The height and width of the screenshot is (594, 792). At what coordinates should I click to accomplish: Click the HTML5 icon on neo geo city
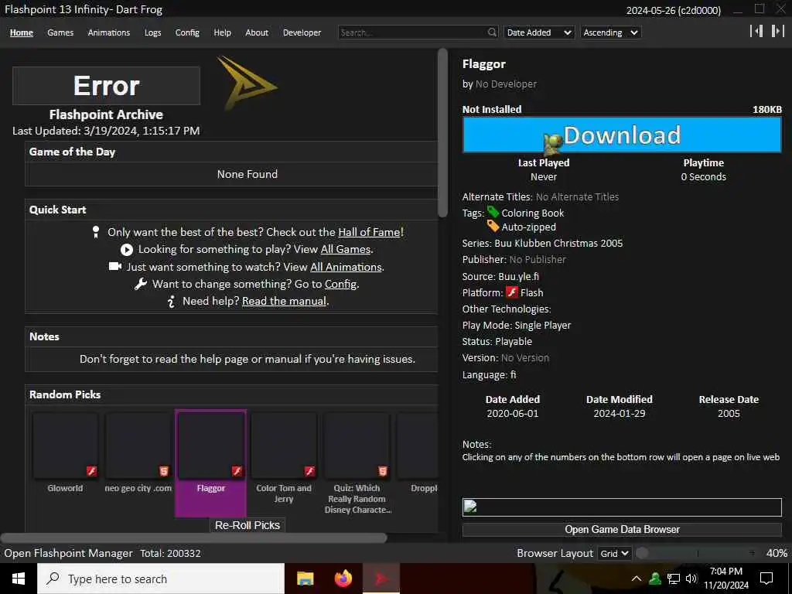164,471
